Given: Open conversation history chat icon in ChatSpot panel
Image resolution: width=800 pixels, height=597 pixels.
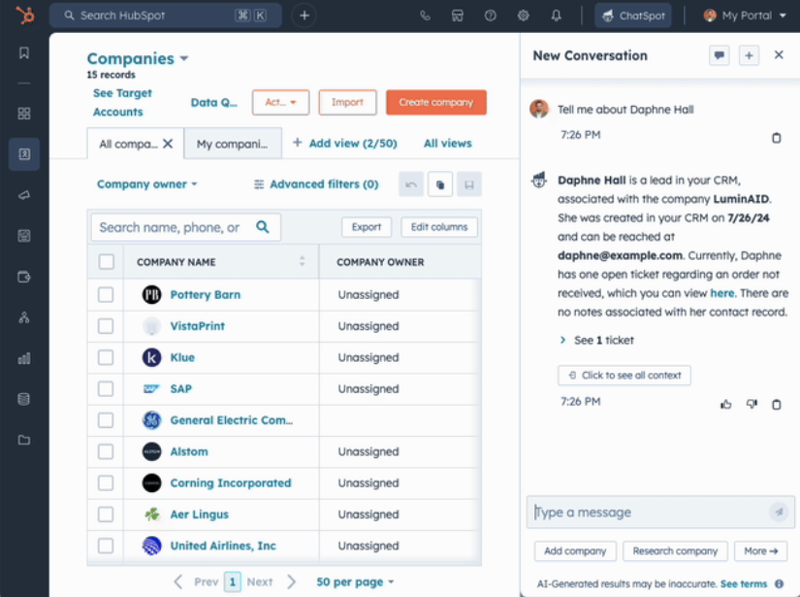Looking at the screenshot, I should coord(720,55).
